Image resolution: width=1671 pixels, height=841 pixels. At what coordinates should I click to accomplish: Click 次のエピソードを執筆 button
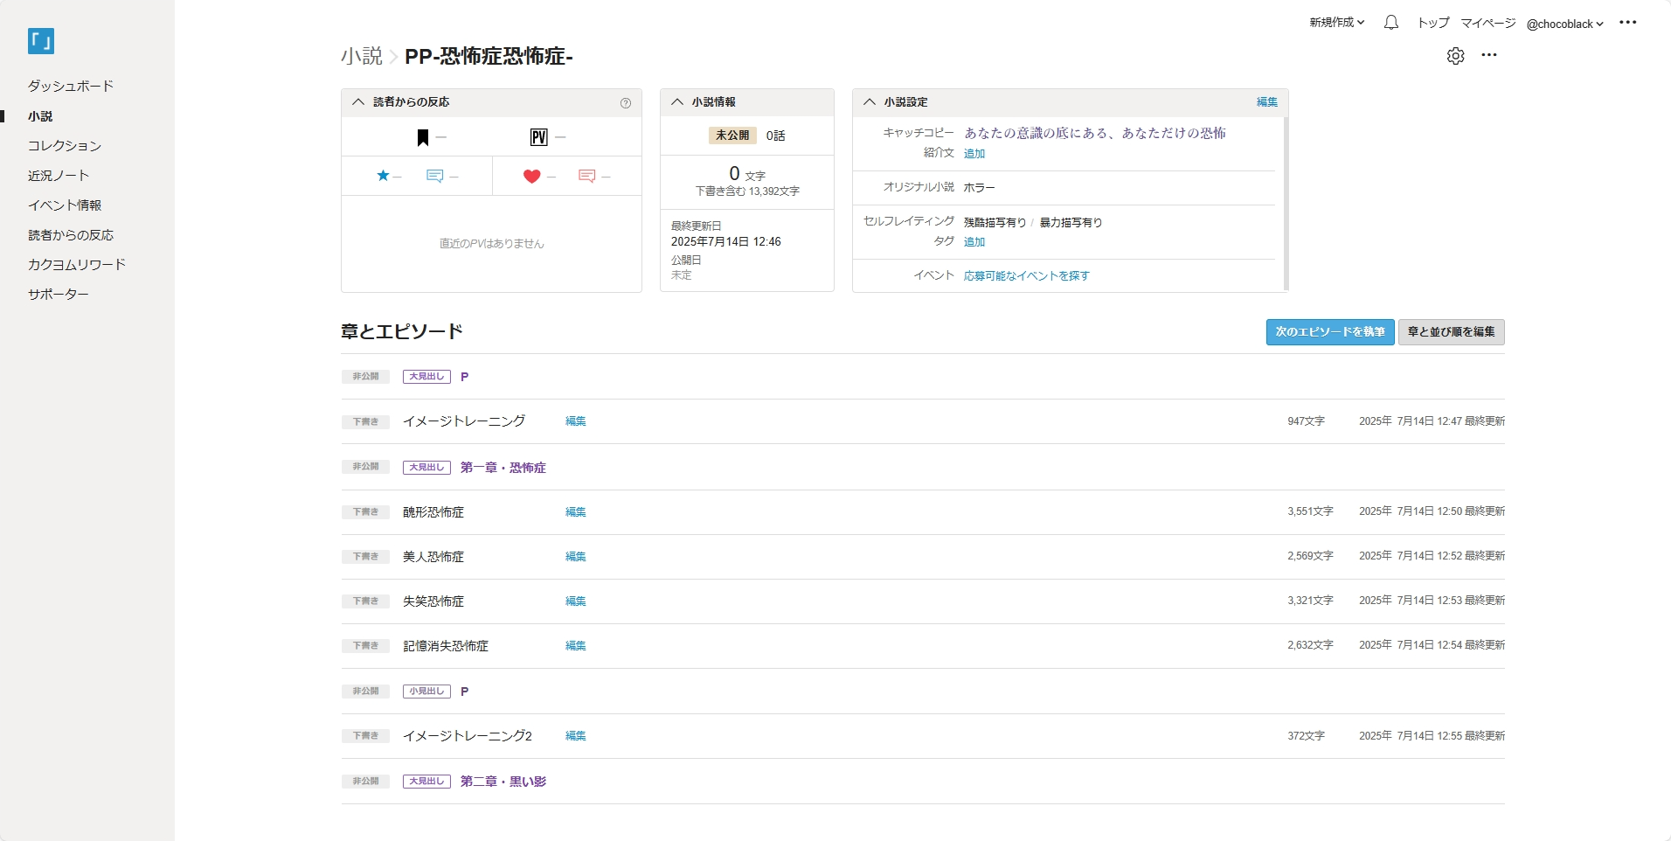click(1329, 332)
